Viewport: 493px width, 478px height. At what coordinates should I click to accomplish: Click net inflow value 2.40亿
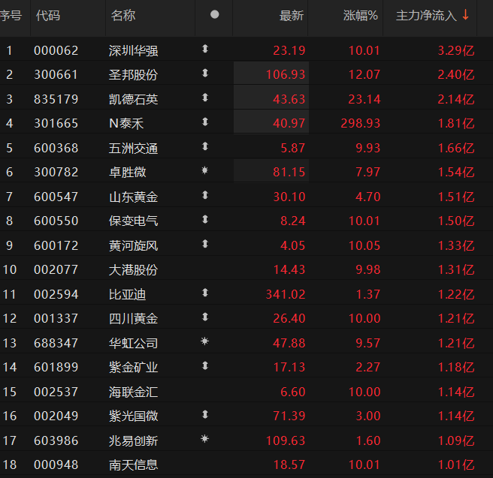tap(456, 75)
